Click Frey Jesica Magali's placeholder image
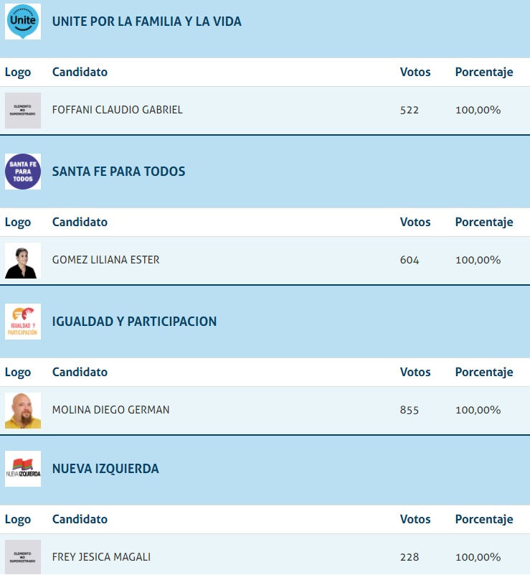530x575 pixels. tap(23, 557)
